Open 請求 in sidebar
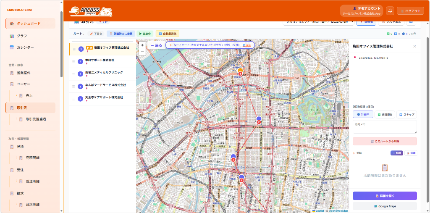430x213 pixels. 30,193
